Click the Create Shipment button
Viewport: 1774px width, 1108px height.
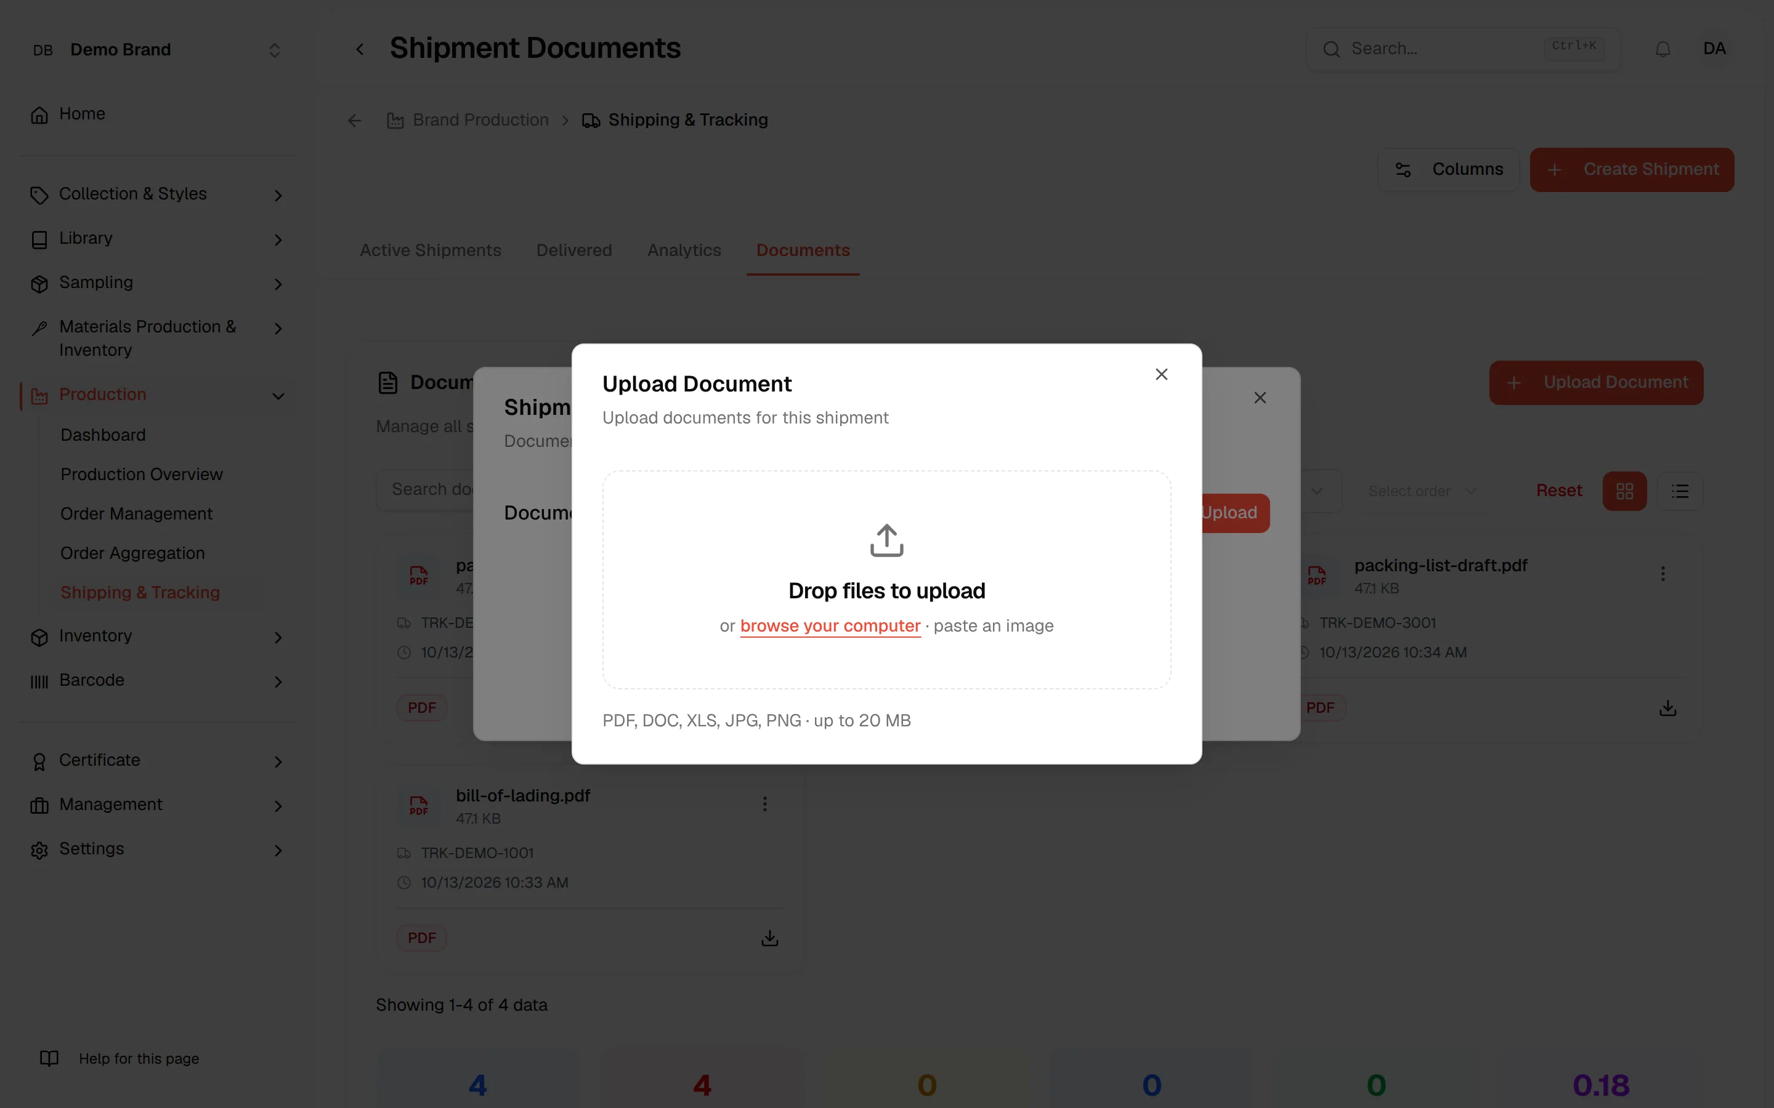[x=1632, y=170]
